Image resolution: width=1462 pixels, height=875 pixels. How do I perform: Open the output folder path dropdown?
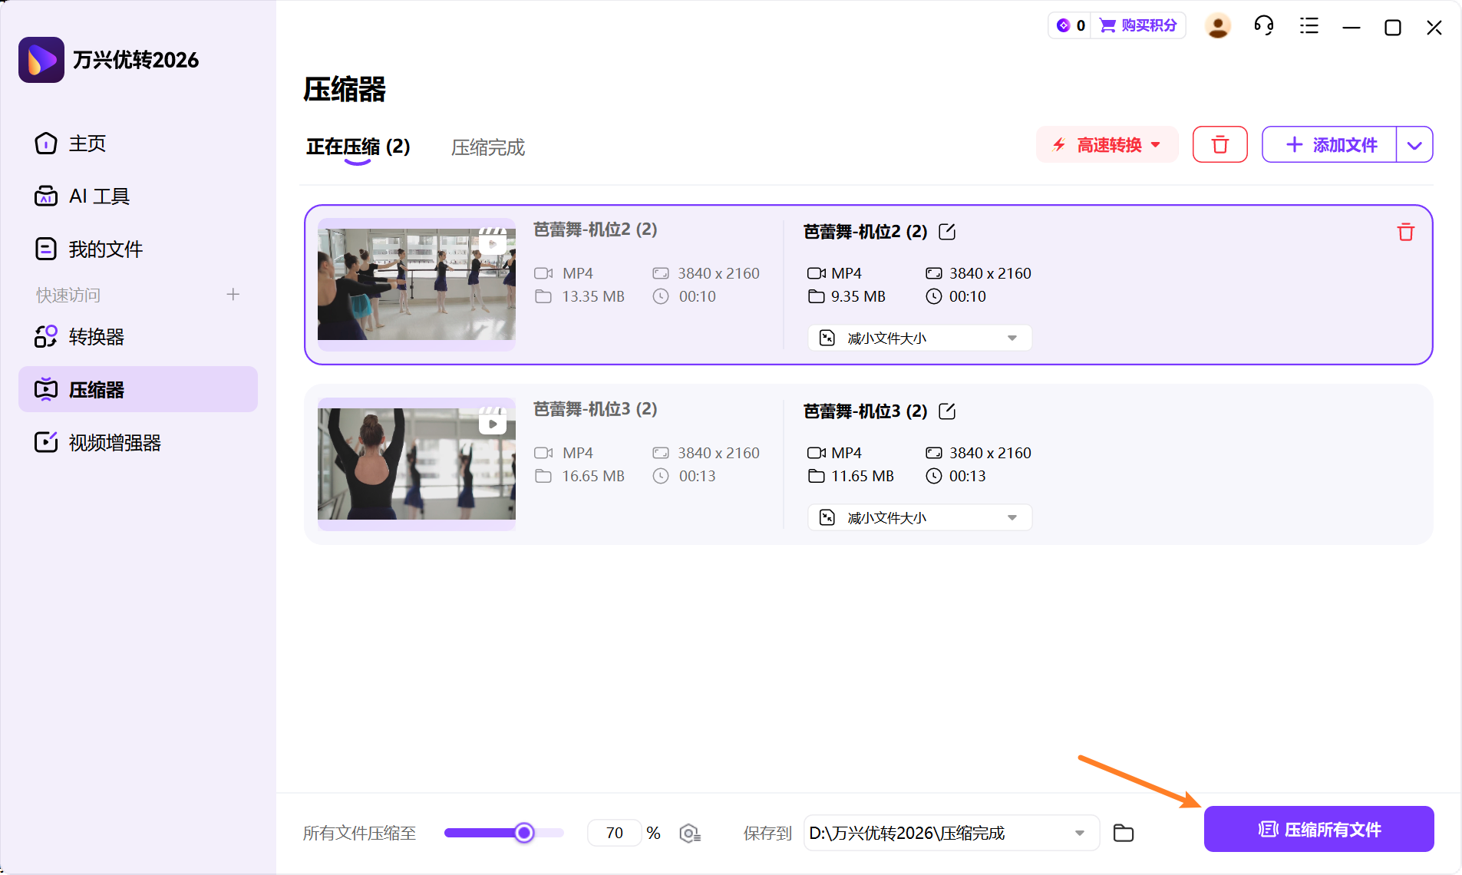click(1080, 833)
